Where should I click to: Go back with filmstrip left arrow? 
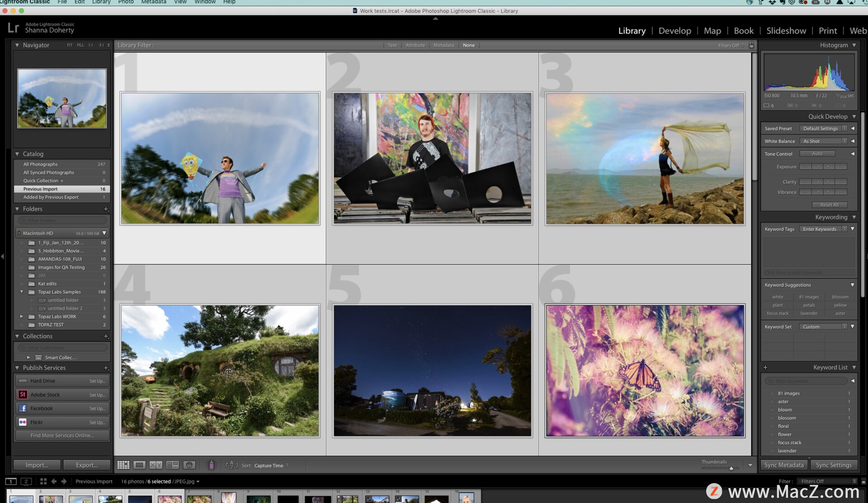pyautogui.click(x=54, y=481)
